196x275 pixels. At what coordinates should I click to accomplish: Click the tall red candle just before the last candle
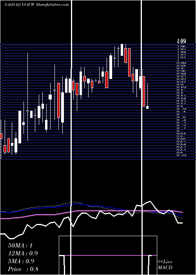tap(144, 91)
